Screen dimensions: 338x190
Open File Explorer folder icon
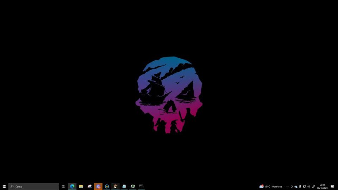pyautogui.click(x=81, y=186)
